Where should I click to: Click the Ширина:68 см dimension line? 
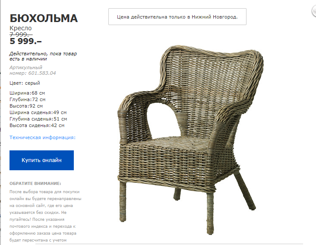click(x=27, y=93)
